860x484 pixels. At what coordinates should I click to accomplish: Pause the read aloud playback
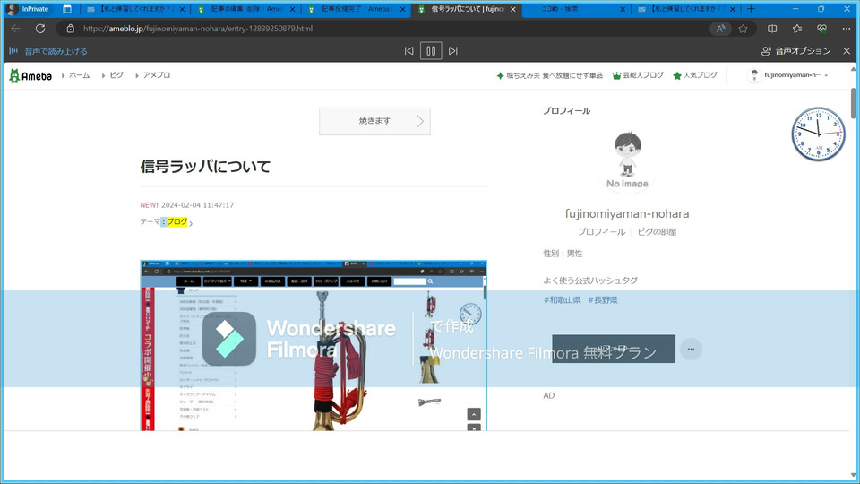tap(431, 51)
